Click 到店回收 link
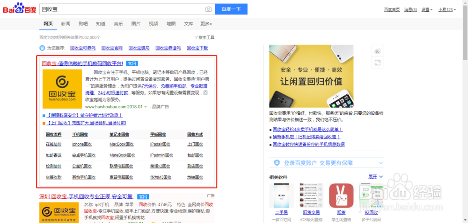Image resolution: width=468 pixels, height=223 pixels. pyautogui.click(x=195, y=166)
